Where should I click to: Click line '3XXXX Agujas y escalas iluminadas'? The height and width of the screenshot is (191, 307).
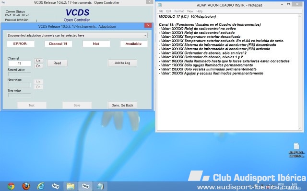click(x=211, y=74)
